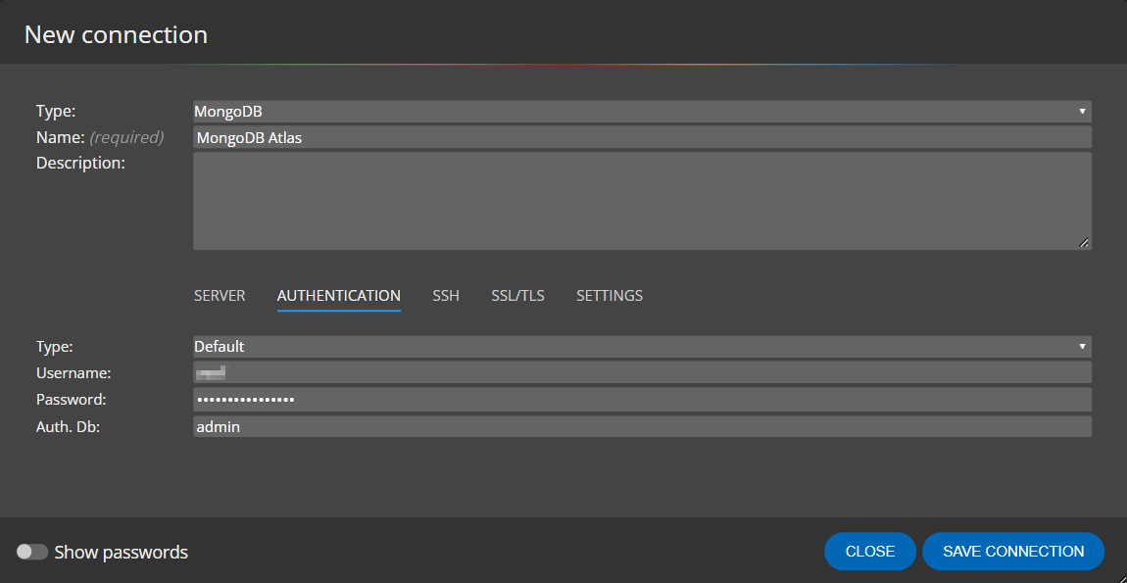Expand the Default authentication type arrow
The image size is (1127, 583).
[x=1082, y=346]
